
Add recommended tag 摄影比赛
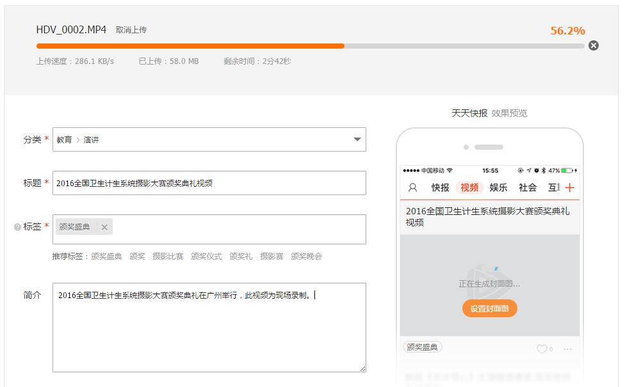[x=168, y=257]
